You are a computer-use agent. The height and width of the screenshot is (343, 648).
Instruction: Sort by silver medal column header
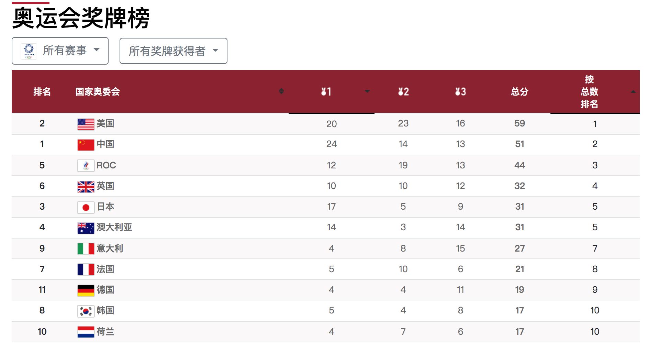403,92
